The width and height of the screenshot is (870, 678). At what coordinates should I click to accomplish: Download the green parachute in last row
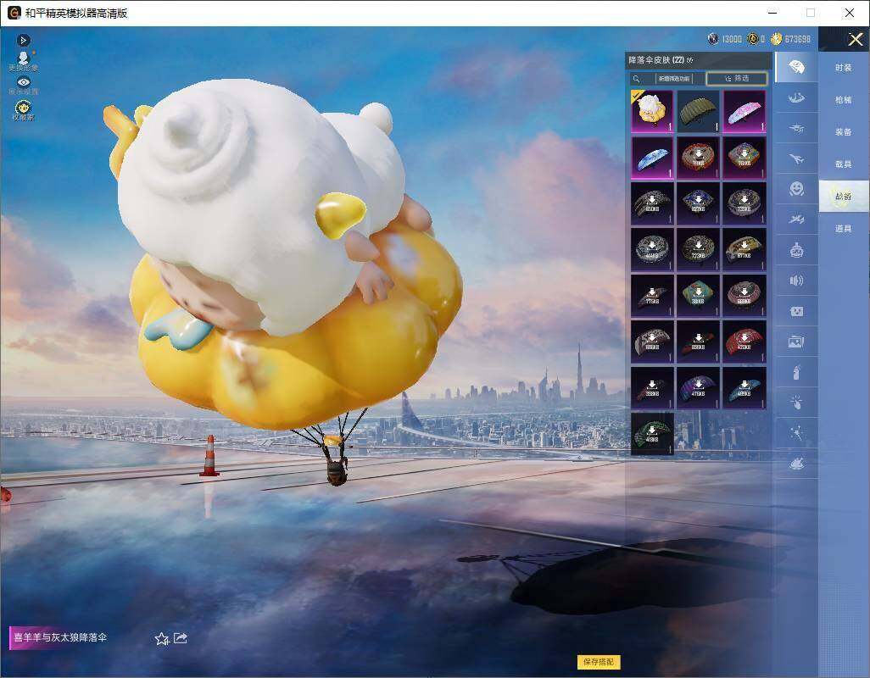point(653,434)
